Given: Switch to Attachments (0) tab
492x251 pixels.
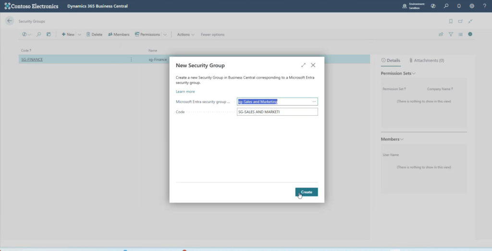Looking at the screenshot, I should 427,60.
